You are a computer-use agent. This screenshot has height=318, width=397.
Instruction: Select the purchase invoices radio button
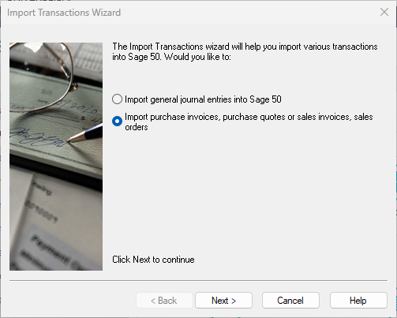117,122
